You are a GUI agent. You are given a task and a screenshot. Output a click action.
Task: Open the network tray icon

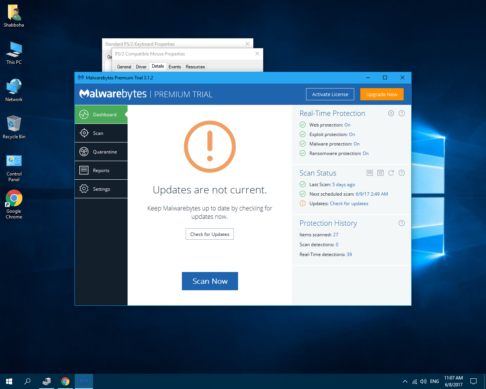[x=415, y=381]
